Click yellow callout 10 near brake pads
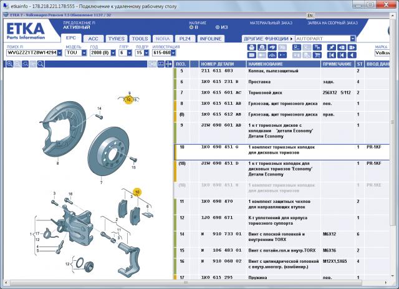The width and height of the screenshot is (399, 289). (x=137, y=192)
